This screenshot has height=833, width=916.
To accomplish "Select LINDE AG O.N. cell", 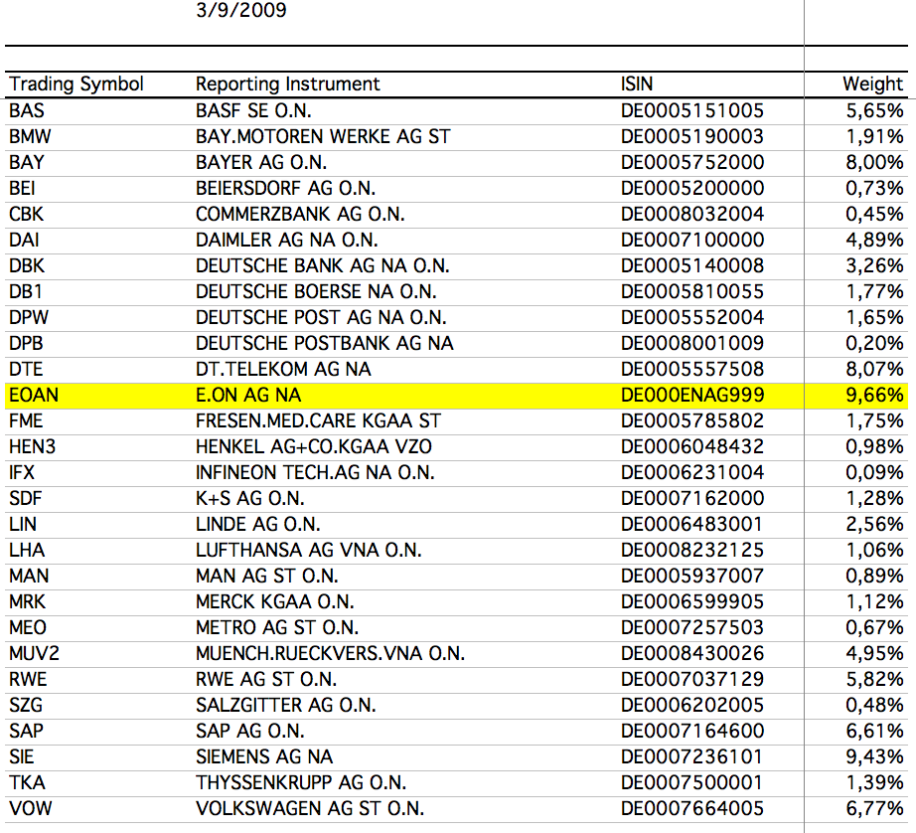I will click(257, 524).
